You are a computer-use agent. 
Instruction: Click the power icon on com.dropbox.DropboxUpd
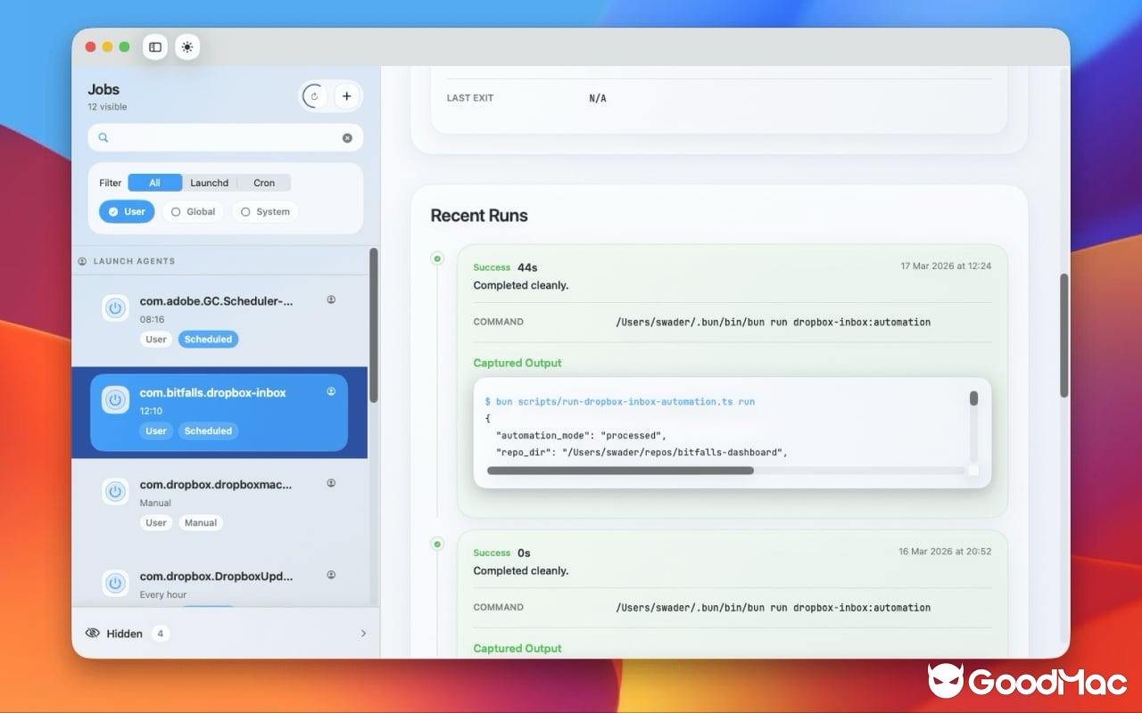115,583
